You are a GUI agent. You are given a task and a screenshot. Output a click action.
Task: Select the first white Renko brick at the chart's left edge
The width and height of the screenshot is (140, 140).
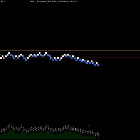pyautogui.click(x=1, y=58)
